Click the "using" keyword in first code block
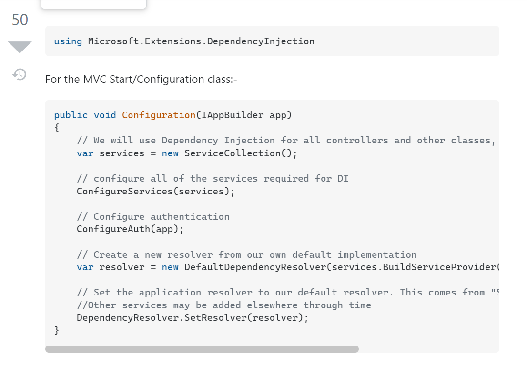 click(x=68, y=41)
